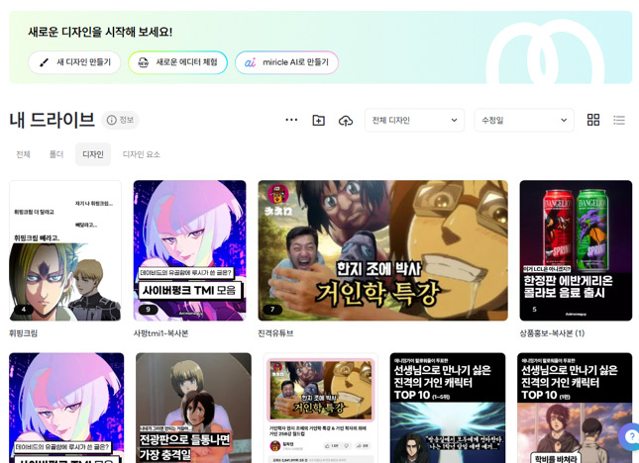Click the new folder icon
This screenshot has width=639, height=463.
click(318, 120)
